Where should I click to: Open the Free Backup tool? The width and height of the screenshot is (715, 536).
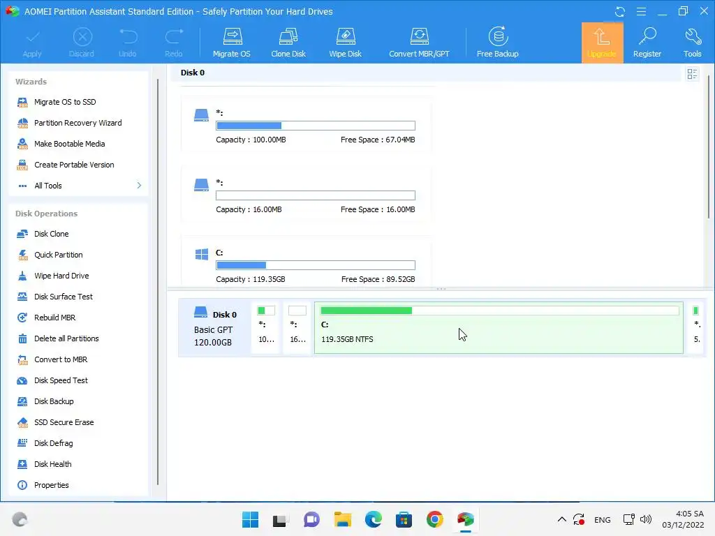tap(497, 43)
